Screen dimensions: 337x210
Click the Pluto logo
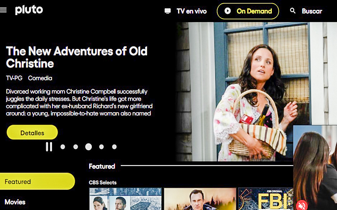(x=29, y=10)
